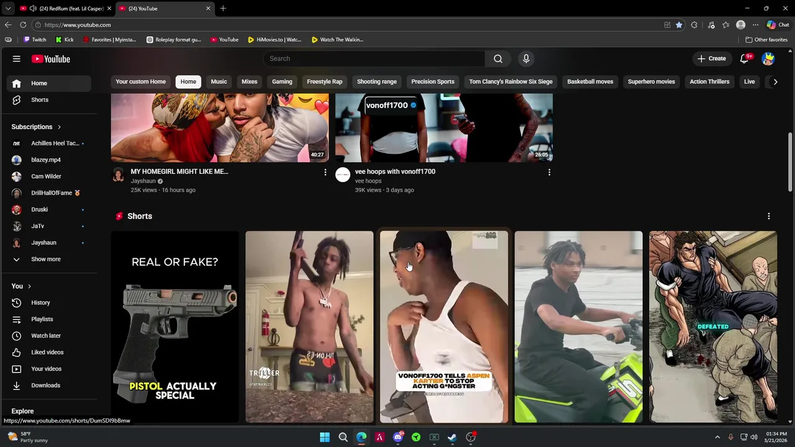Open Druski channel
The width and height of the screenshot is (795, 447).
point(48,209)
